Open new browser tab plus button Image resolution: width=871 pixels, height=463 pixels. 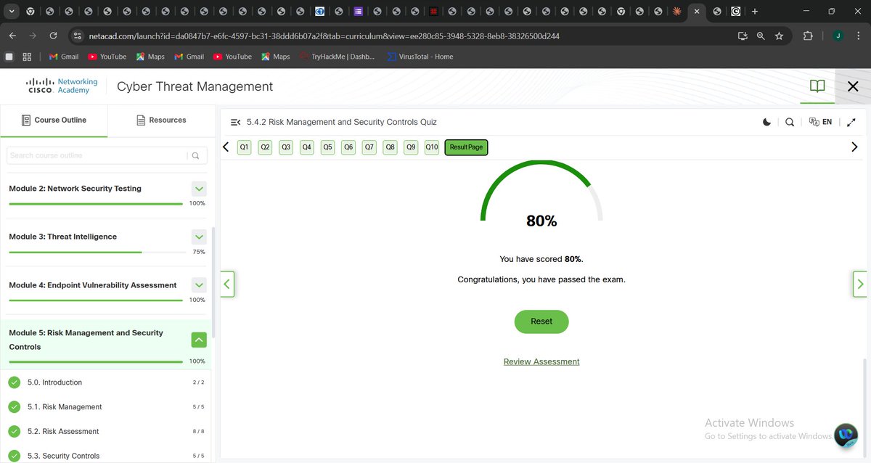coord(755,12)
